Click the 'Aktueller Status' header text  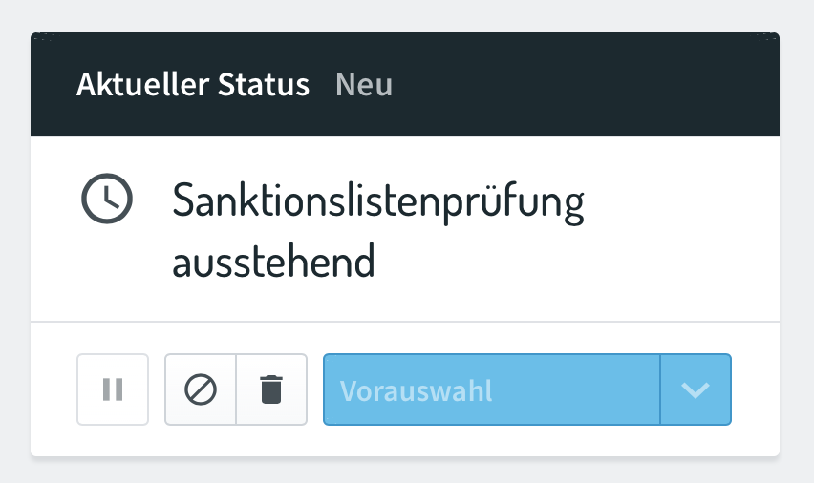193,85
